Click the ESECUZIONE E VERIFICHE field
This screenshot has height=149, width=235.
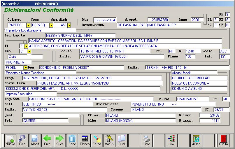pyautogui.click(x=83, y=89)
